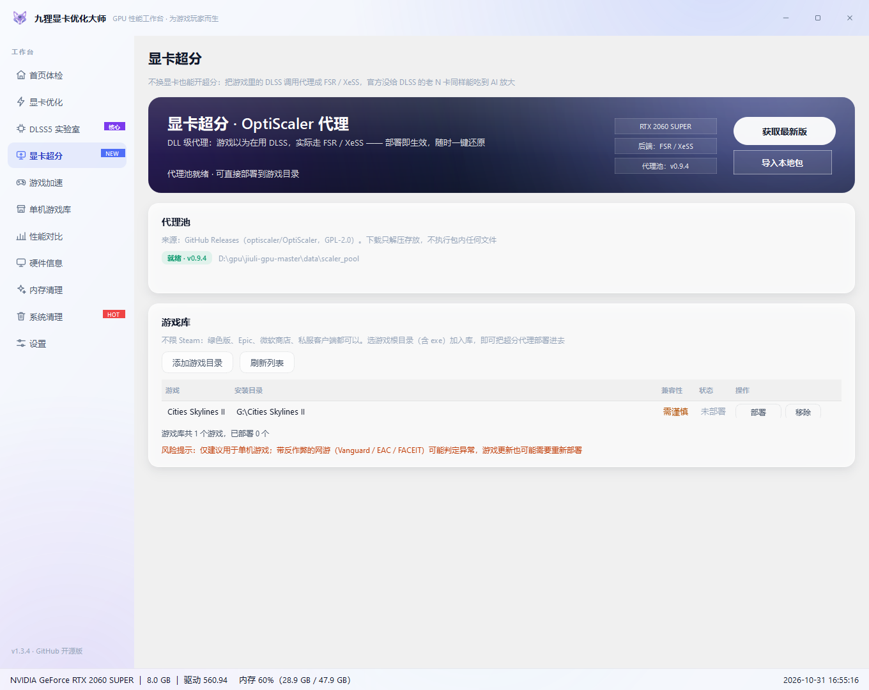Click the 获取最新版 button
This screenshot has width=869, height=690.
(x=785, y=131)
